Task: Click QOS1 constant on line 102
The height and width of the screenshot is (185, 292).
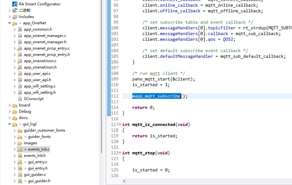Action: click(228, 39)
